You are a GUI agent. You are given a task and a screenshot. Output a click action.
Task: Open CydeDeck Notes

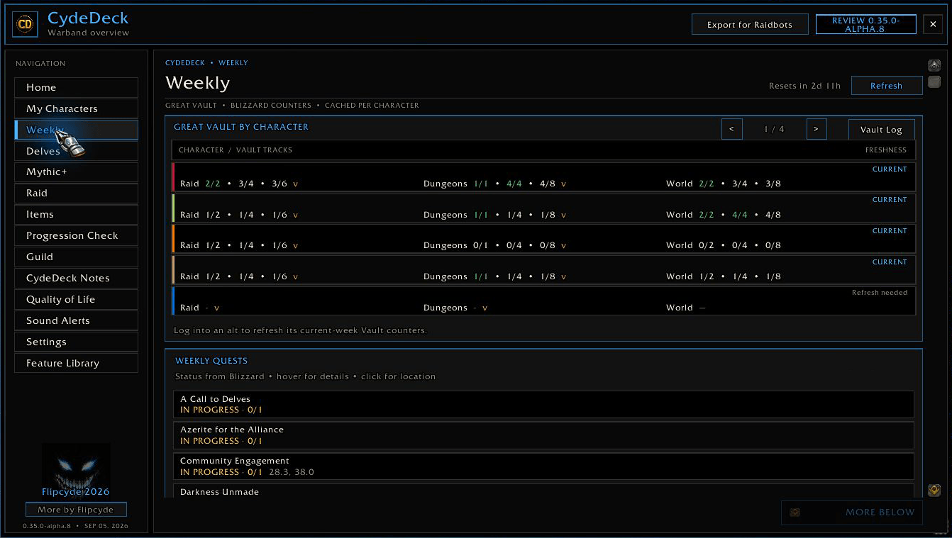click(77, 278)
